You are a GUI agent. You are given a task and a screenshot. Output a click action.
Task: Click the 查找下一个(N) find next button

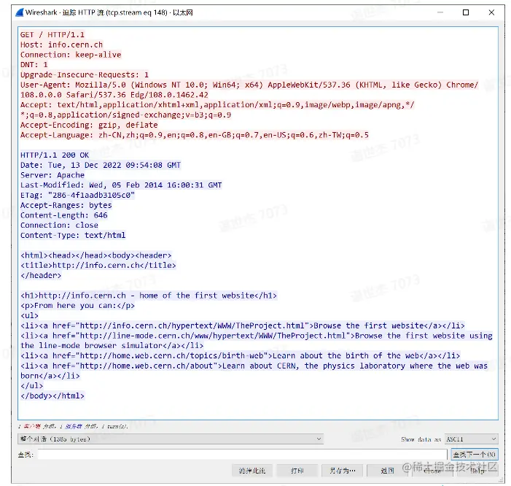point(474,454)
